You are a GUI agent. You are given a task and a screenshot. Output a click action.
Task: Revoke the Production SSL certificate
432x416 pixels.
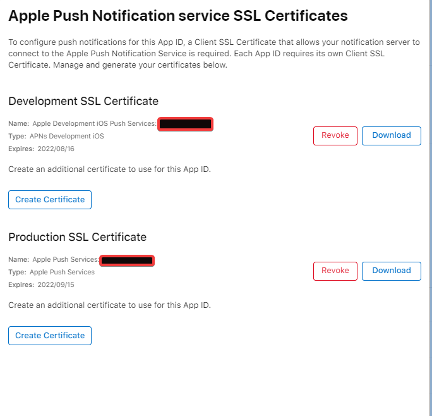pyautogui.click(x=335, y=271)
